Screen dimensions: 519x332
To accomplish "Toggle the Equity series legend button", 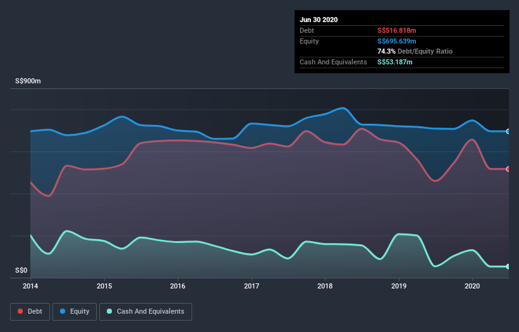I will pyautogui.click(x=75, y=312).
